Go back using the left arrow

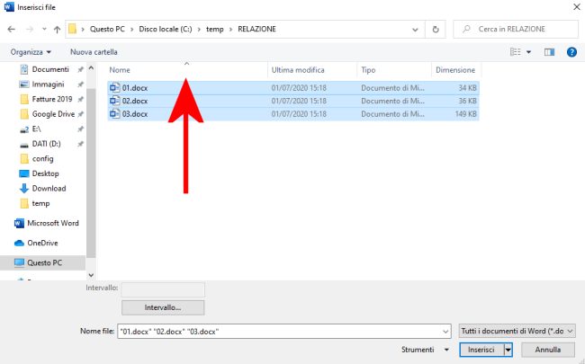(x=11, y=29)
